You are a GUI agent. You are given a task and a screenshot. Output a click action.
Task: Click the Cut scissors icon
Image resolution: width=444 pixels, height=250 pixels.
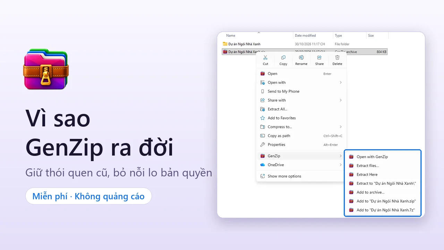(265, 58)
